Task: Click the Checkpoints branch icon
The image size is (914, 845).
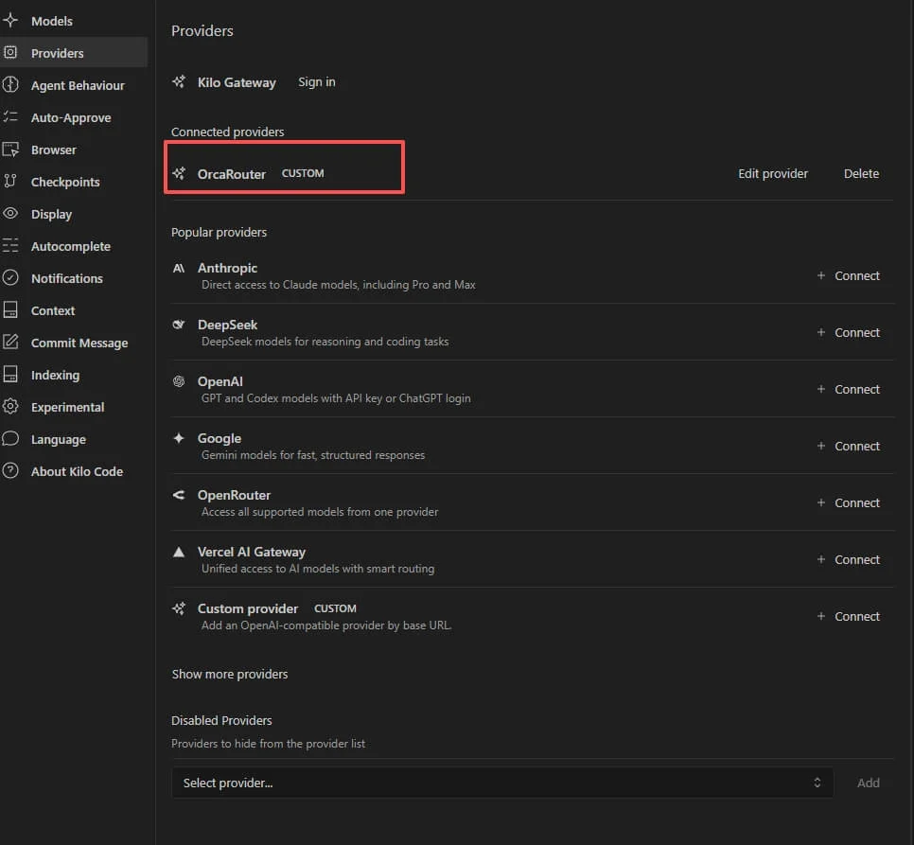Action: click(10, 182)
